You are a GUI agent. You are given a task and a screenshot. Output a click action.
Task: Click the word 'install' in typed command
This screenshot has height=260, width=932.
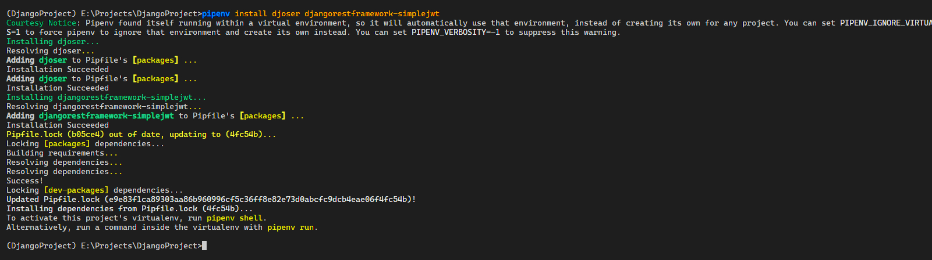coord(251,13)
